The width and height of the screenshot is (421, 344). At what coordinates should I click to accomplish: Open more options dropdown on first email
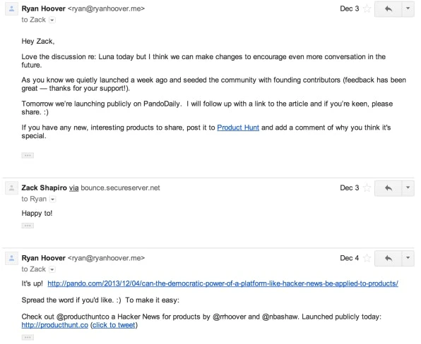408,9
